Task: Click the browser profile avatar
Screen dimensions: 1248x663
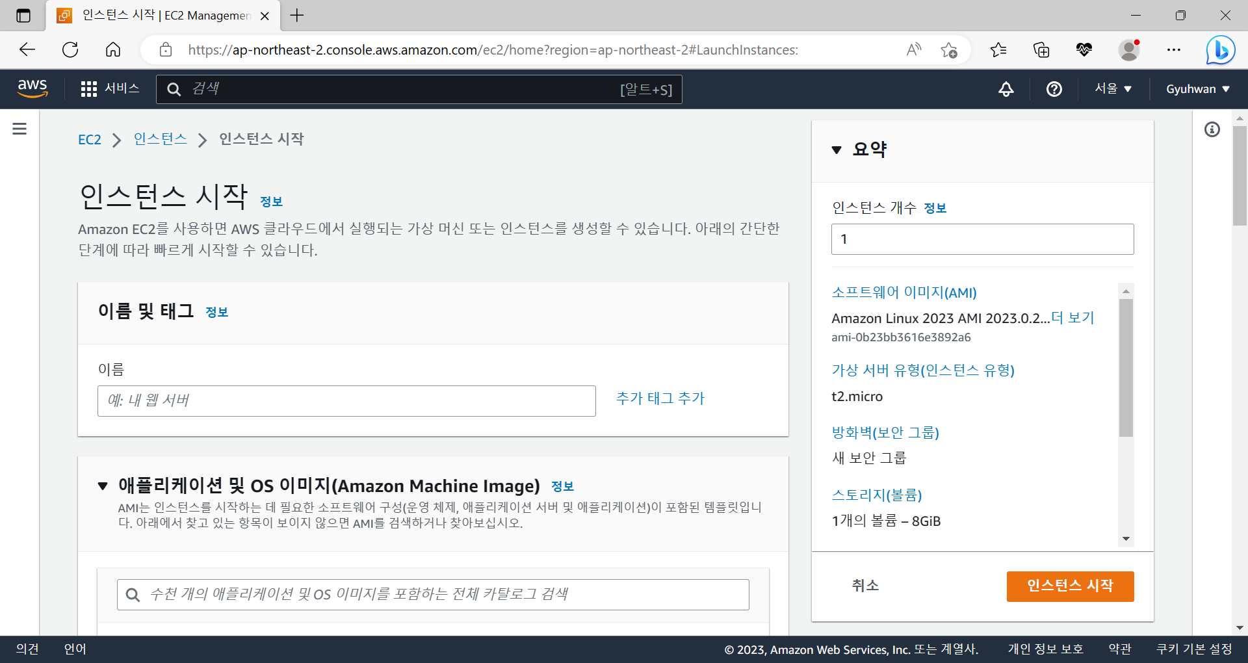Action: point(1129,49)
